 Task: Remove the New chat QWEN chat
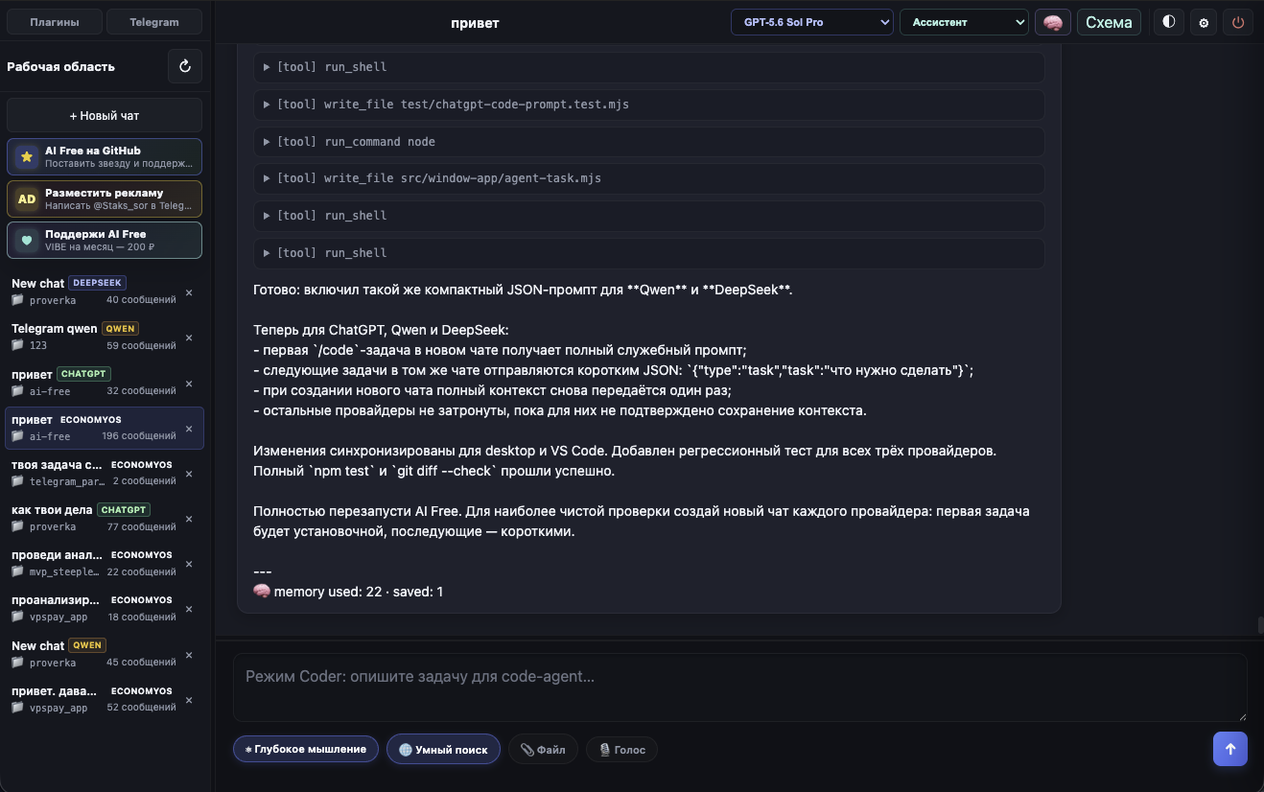click(189, 655)
